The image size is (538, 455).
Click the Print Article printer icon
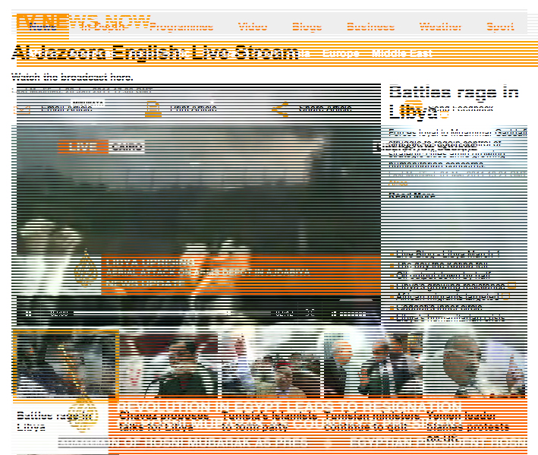pyautogui.click(x=153, y=109)
